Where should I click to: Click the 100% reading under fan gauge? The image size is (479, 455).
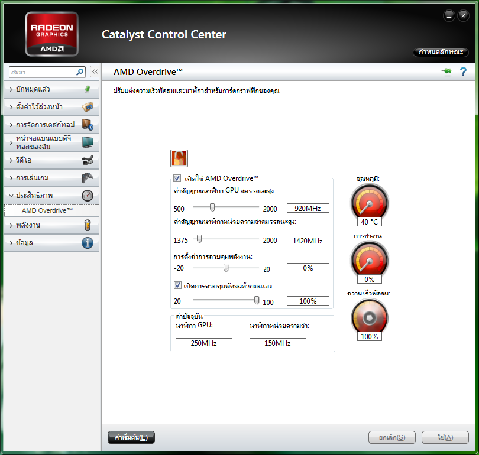[370, 337]
